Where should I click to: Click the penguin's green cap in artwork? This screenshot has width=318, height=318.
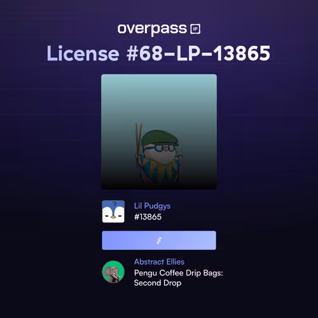click(160, 138)
